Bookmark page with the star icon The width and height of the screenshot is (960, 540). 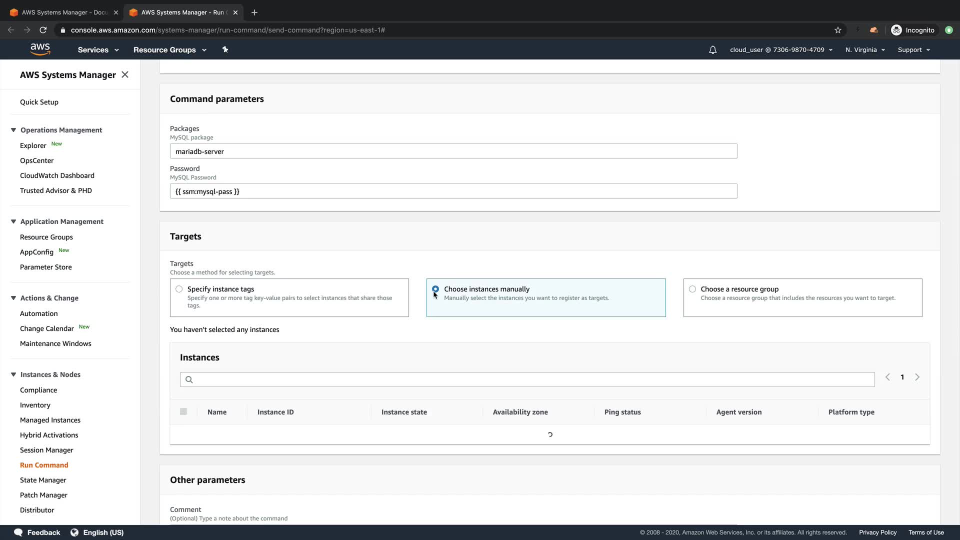tap(838, 30)
